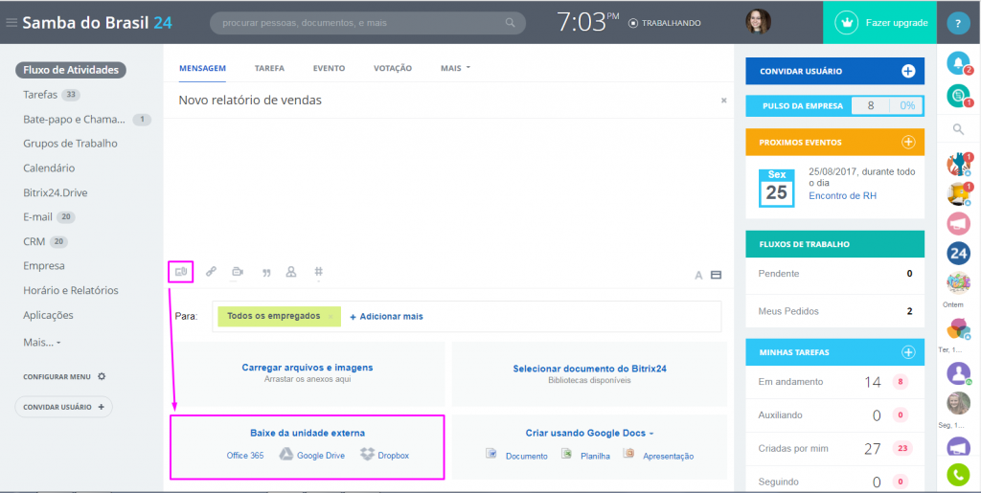Image resolution: width=981 pixels, height=493 pixels.
Task: Click the mention person icon
Action: pos(290,272)
